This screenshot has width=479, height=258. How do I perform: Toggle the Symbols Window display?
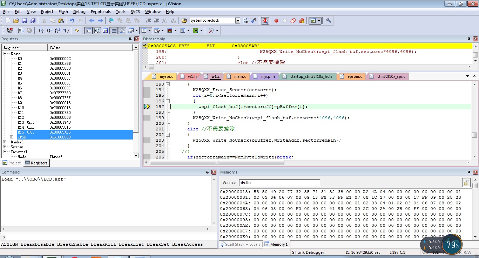coord(105,30)
